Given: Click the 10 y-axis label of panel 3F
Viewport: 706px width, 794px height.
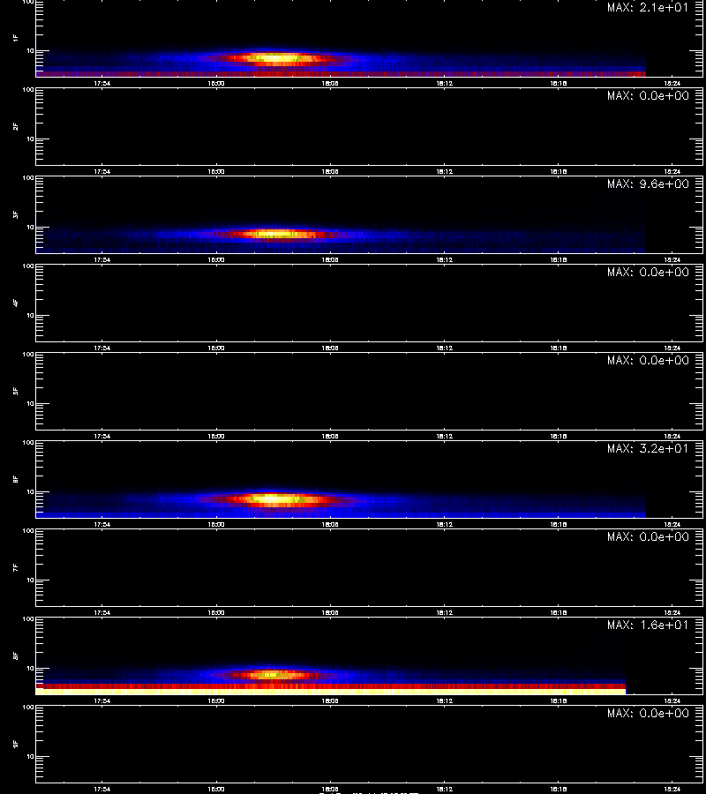Looking at the screenshot, I should click(x=30, y=227).
